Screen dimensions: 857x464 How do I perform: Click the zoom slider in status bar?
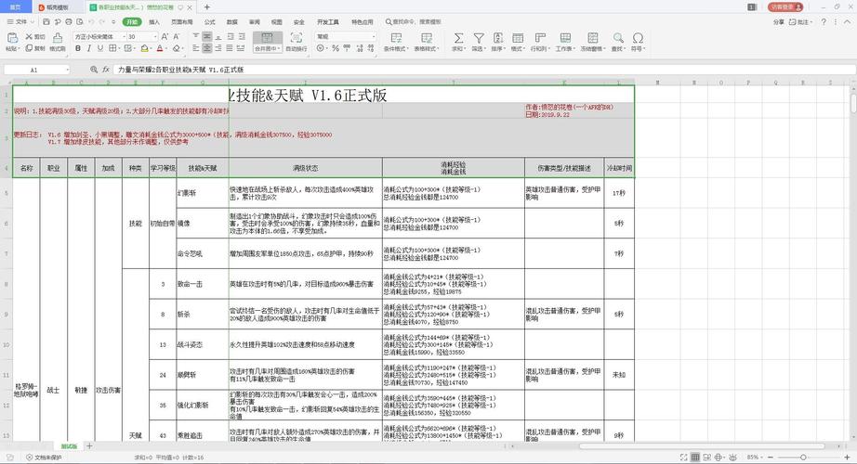[803, 458]
